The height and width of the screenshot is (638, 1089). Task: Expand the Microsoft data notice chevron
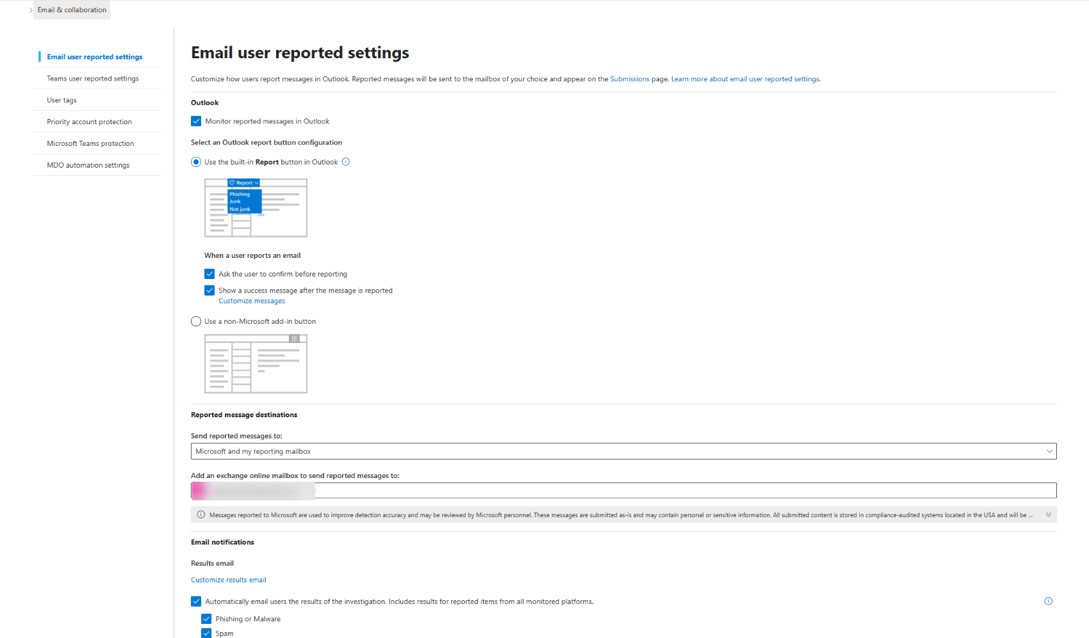pos(1049,514)
